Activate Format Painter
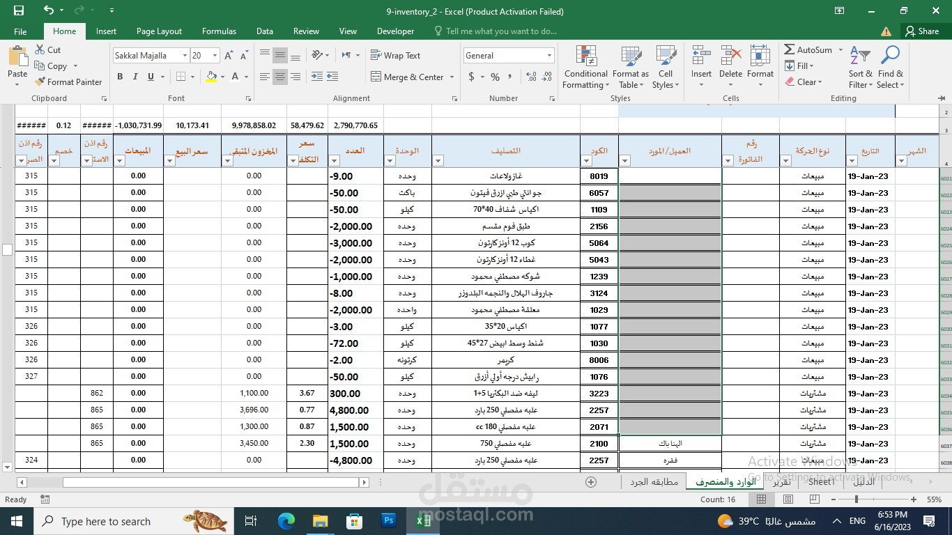This screenshot has width=952, height=535. pyautogui.click(x=68, y=82)
